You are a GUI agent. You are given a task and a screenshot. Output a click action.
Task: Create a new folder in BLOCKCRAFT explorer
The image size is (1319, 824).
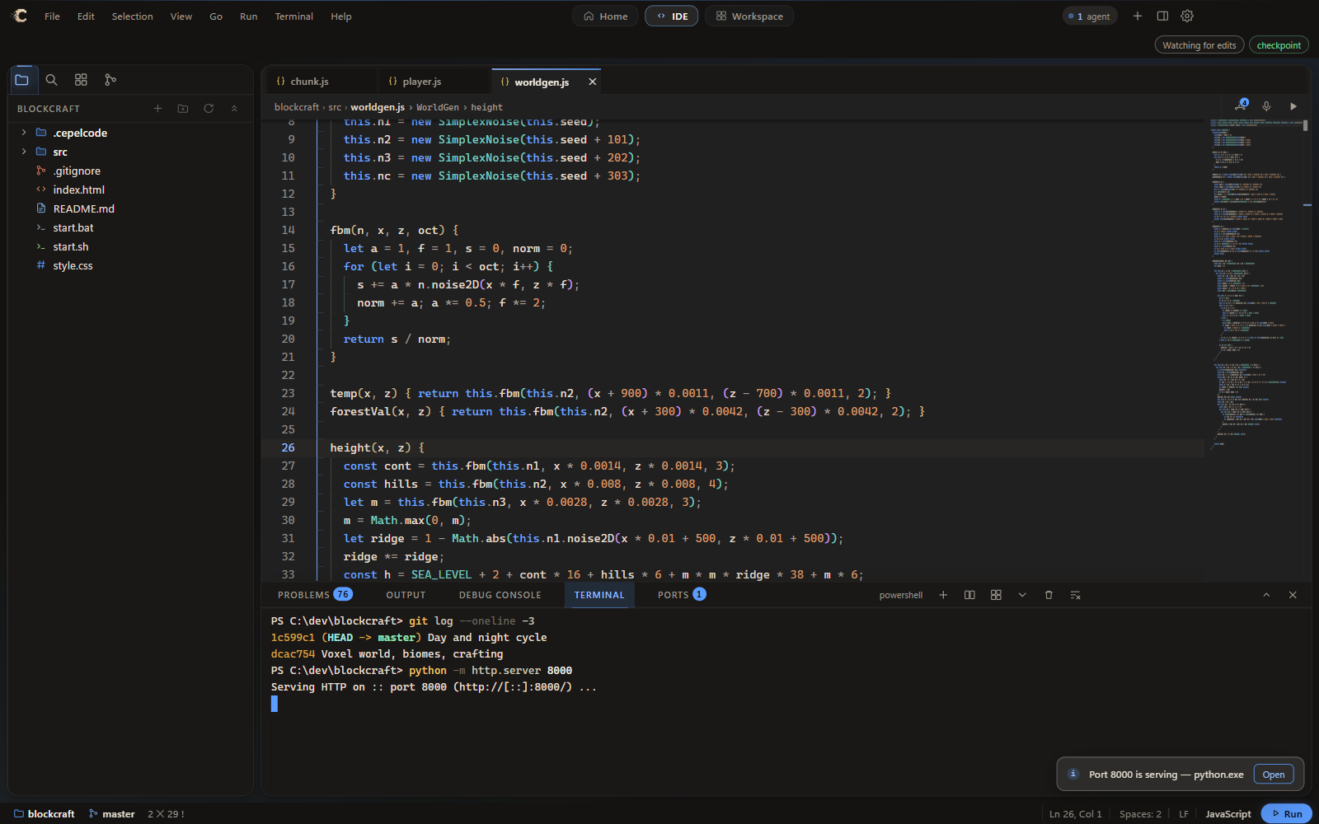183,108
